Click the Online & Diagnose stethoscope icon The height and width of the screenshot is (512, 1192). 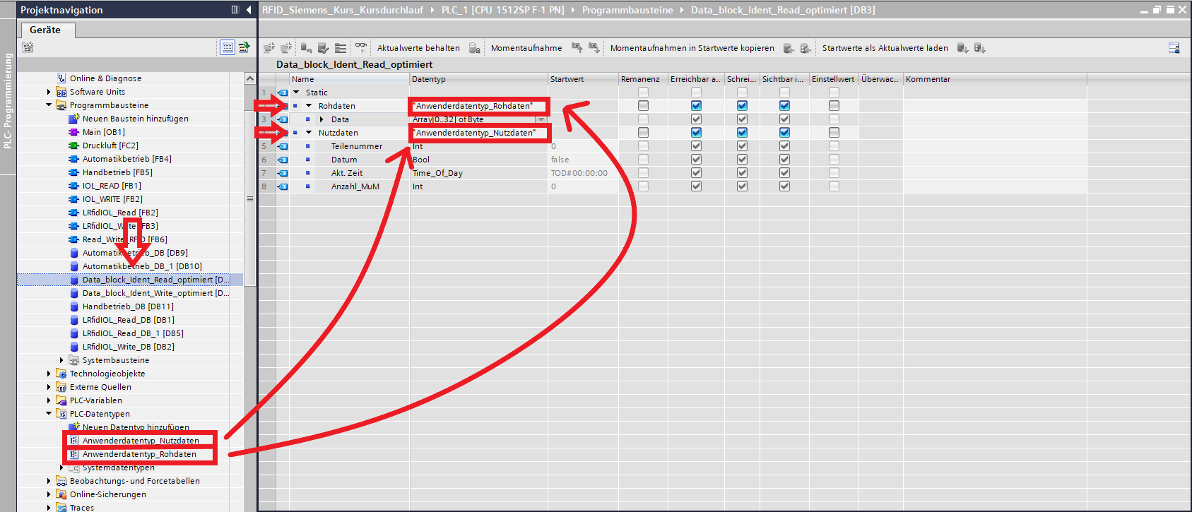[x=61, y=78]
